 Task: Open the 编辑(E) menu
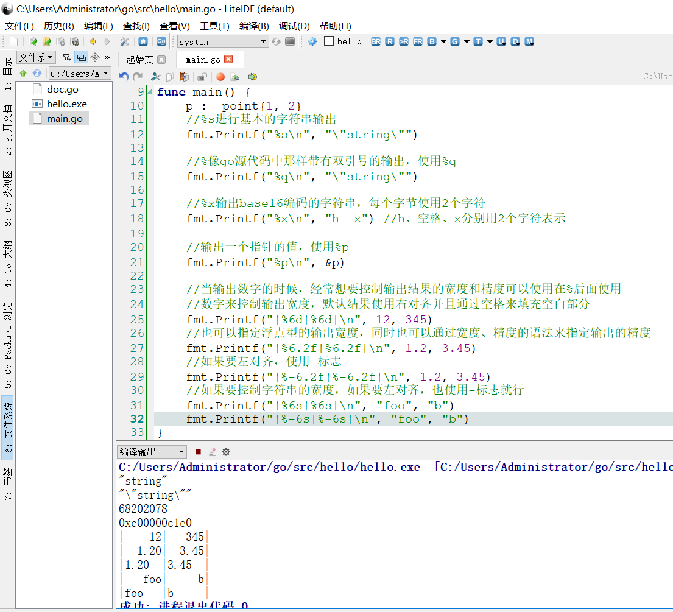pos(98,26)
